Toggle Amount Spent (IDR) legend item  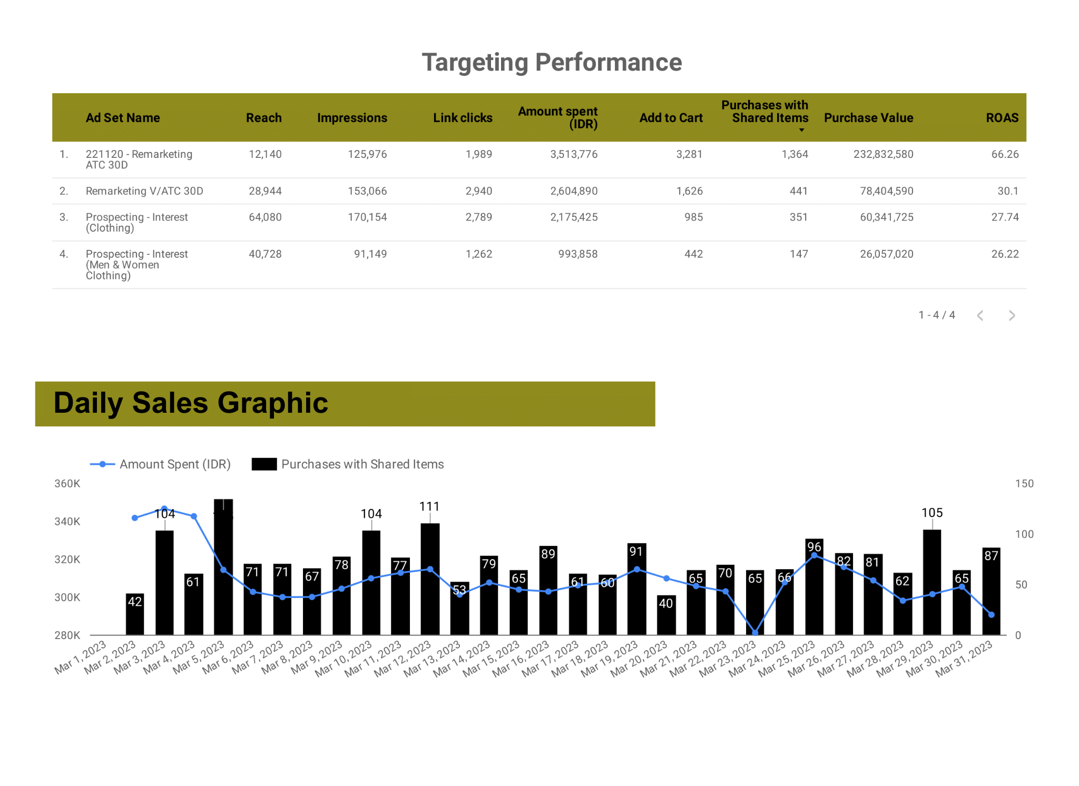[x=174, y=464]
